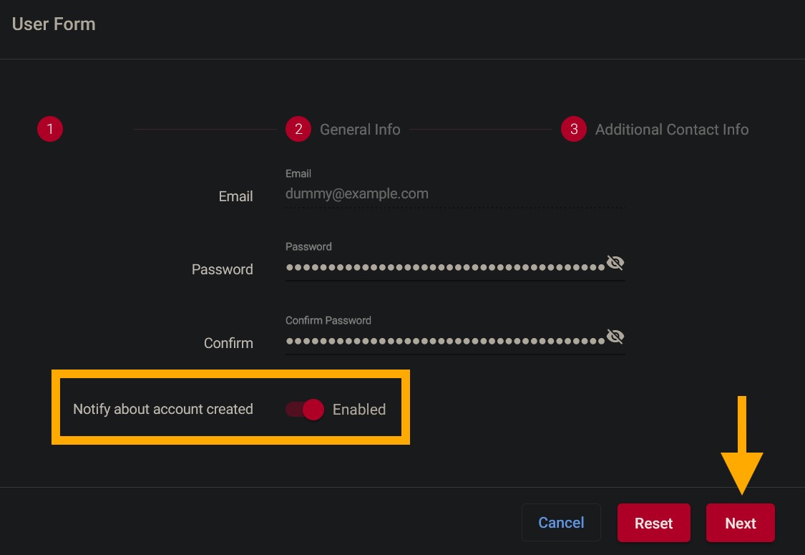Go to the General Info step

(x=360, y=130)
